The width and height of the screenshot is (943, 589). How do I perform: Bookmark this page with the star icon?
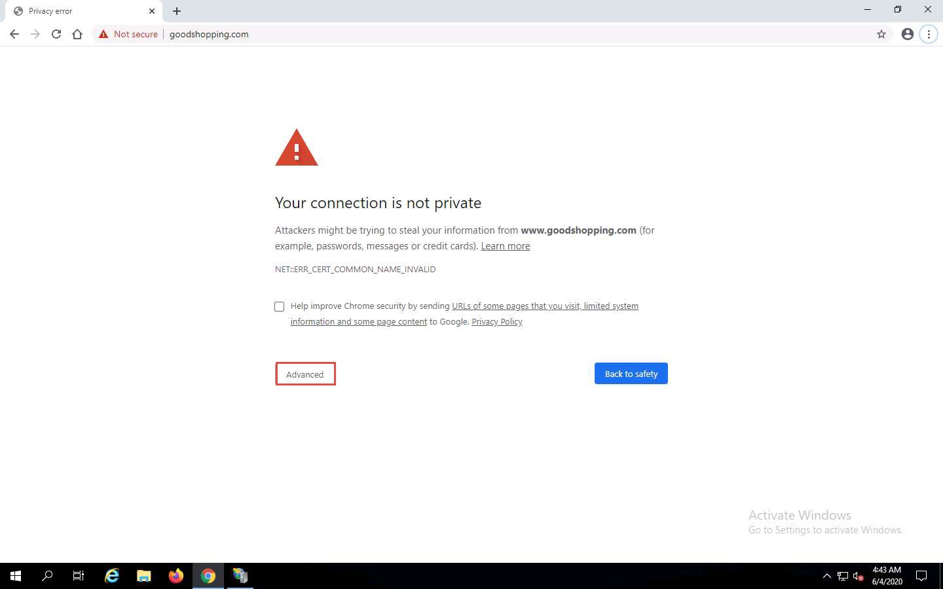[x=881, y=34]
